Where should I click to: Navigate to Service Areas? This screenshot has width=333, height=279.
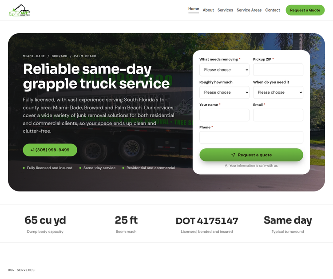(249, 10)
